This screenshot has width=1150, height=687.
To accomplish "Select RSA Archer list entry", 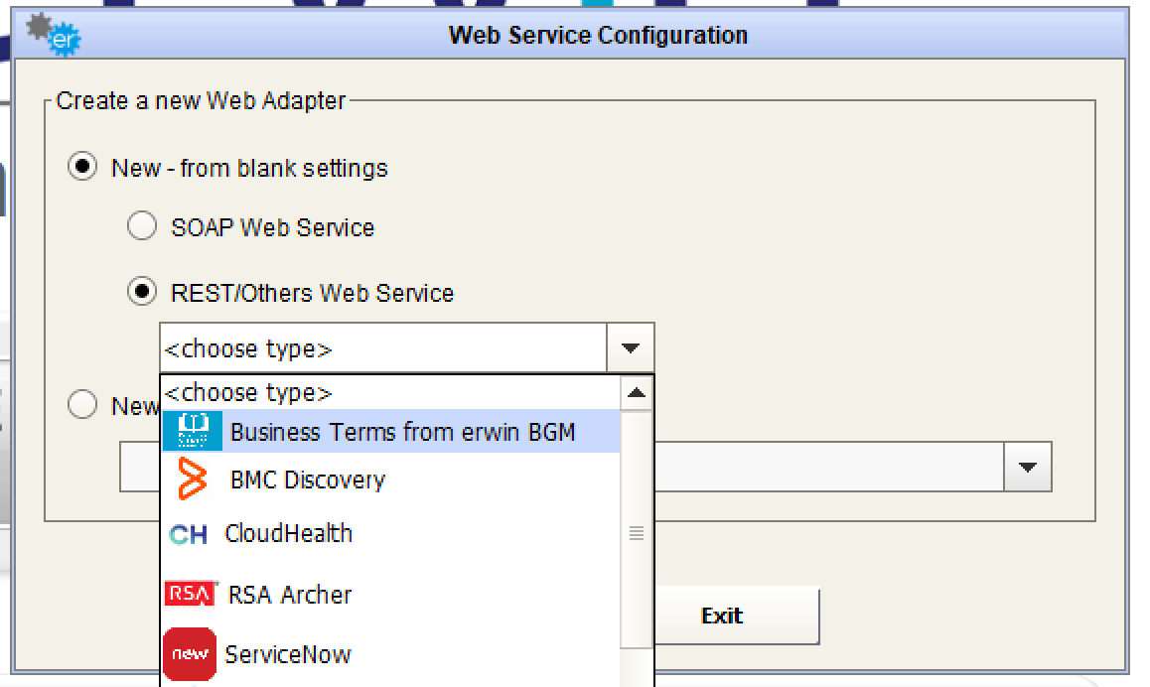I will 290,595.
